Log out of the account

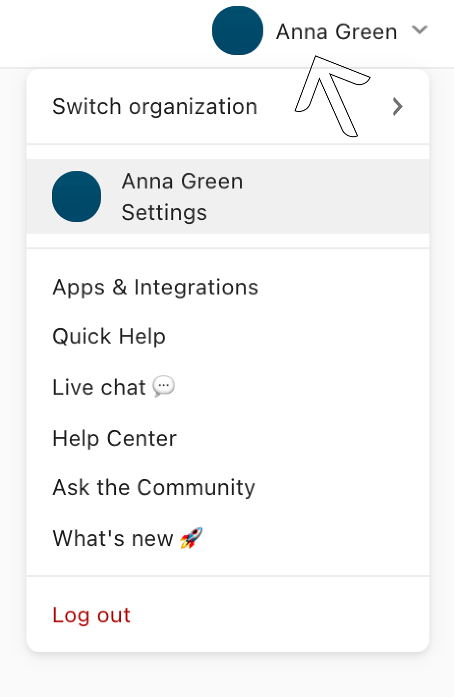91,615
